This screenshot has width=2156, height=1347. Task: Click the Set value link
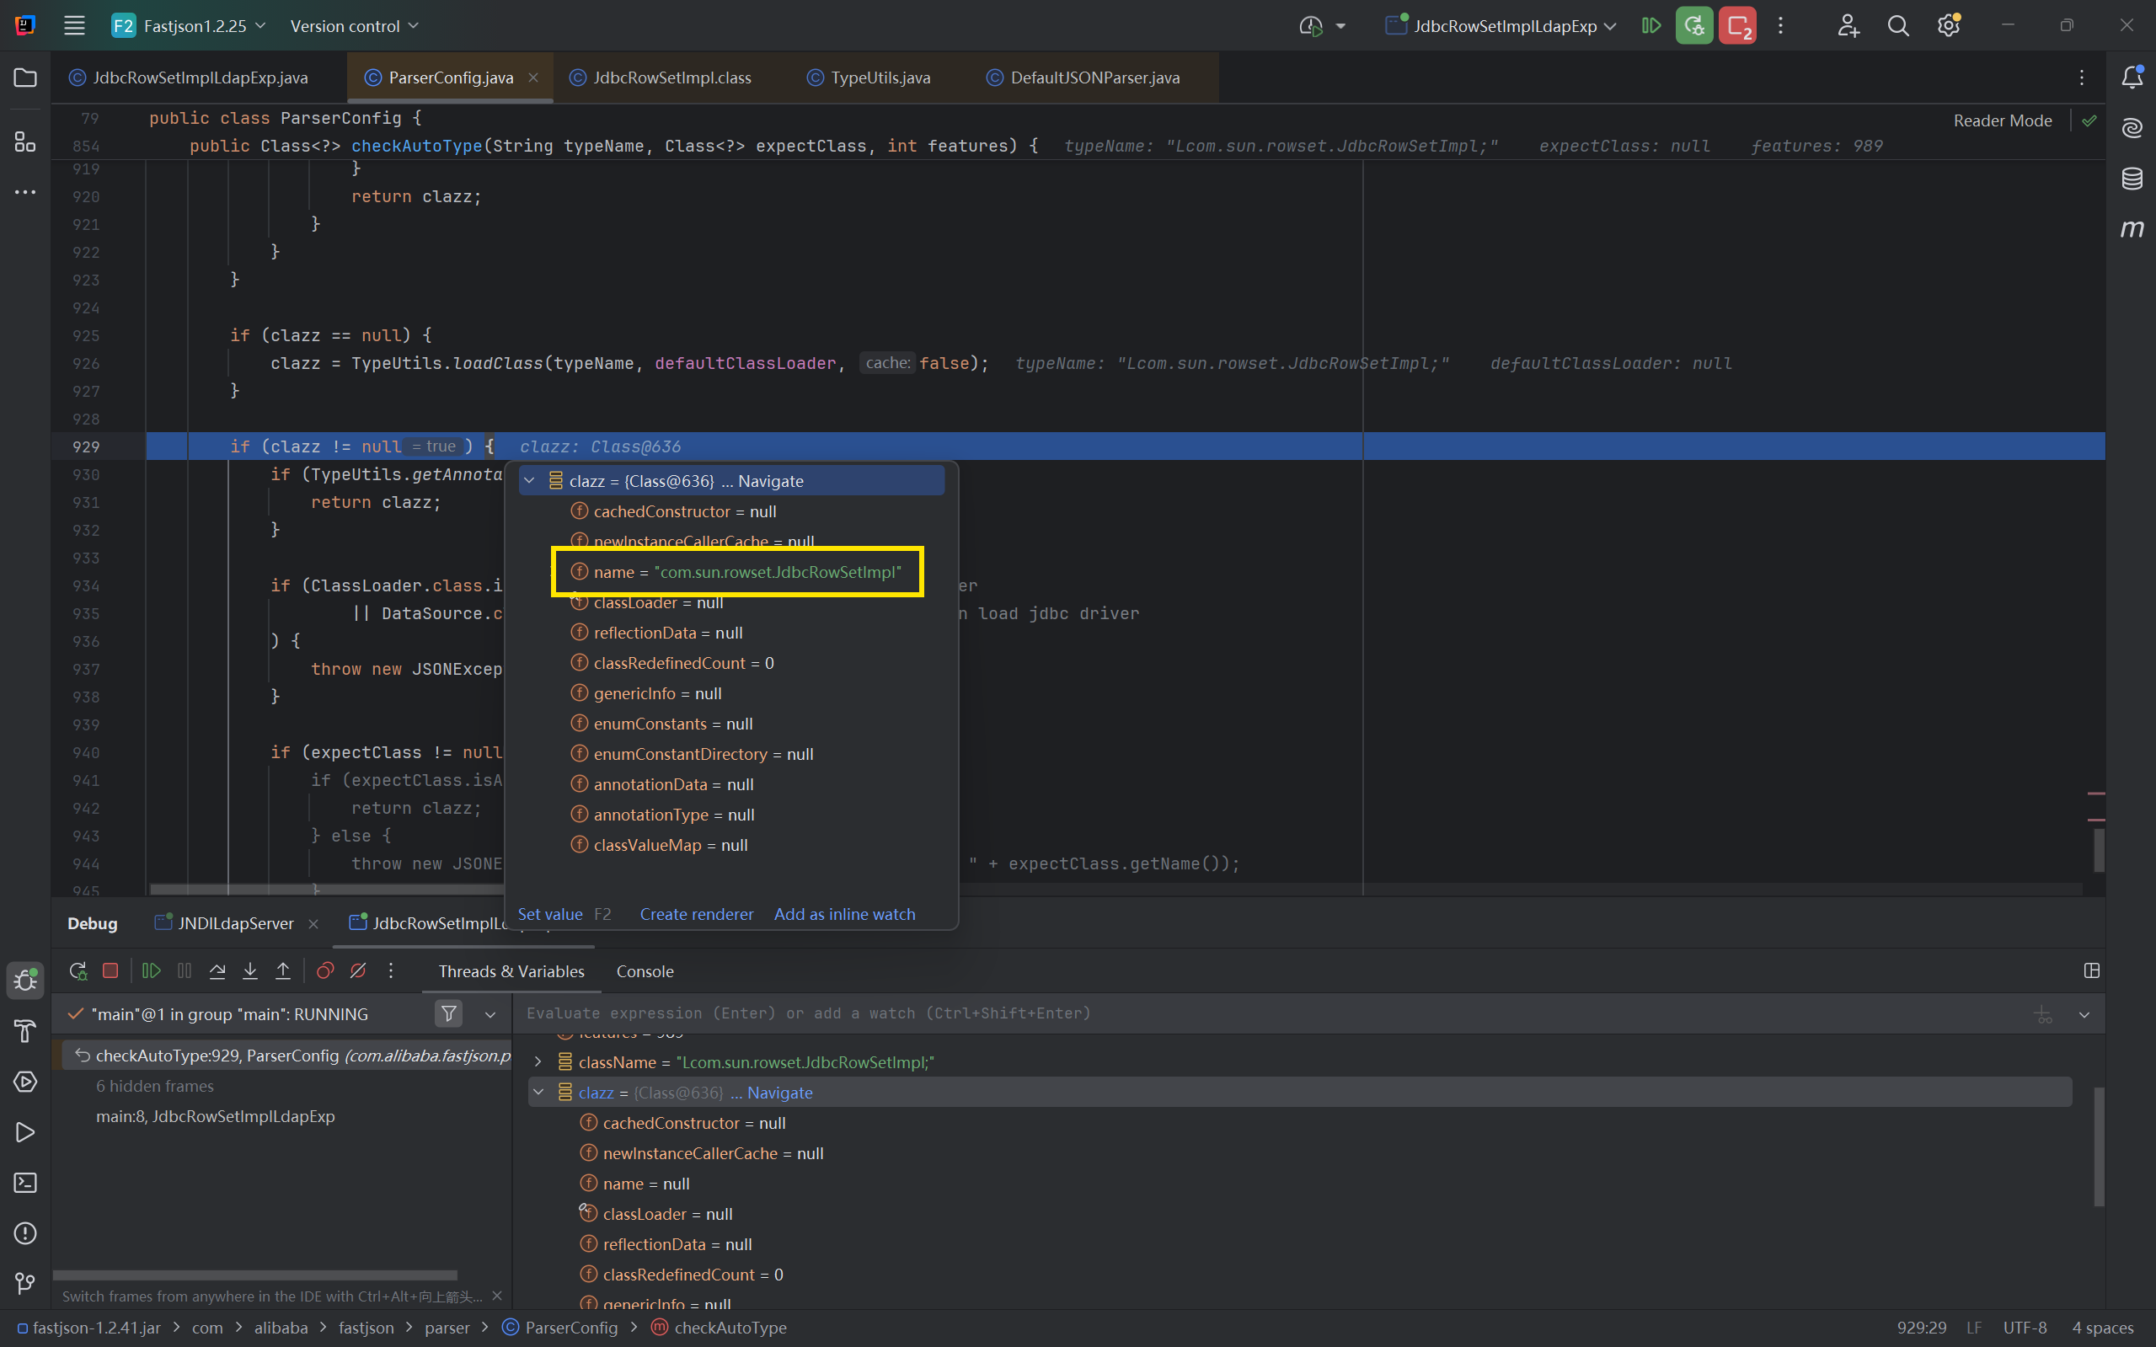tap(549, 914)
